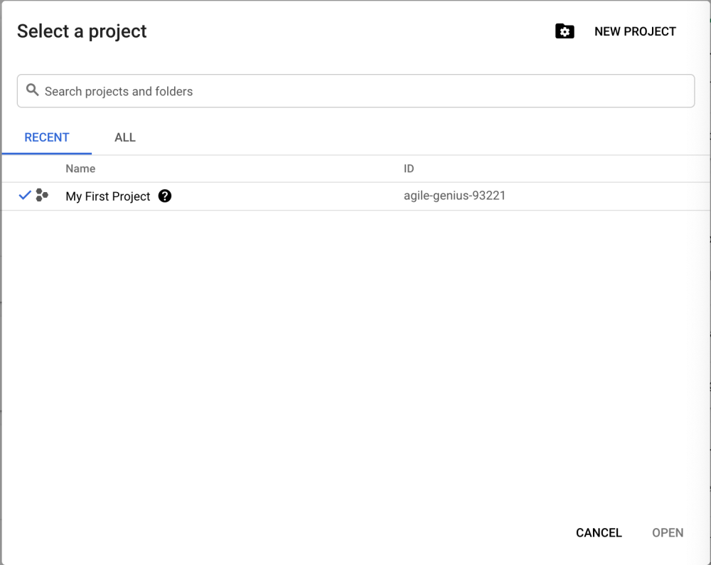711x565 pixels.
Task: Switch to the ALL tab
Action: (125, 137)
